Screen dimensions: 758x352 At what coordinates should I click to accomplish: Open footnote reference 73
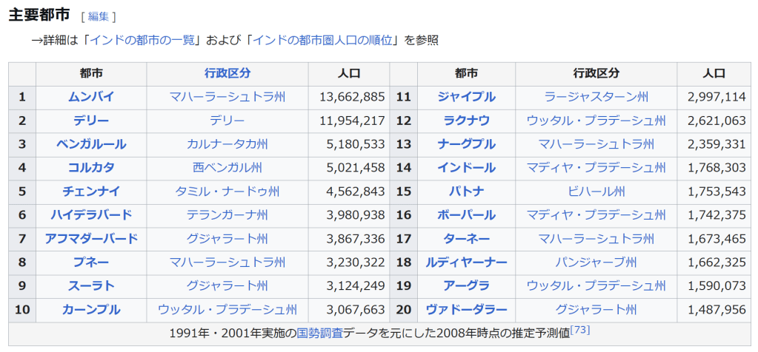(x=580, y=330)
